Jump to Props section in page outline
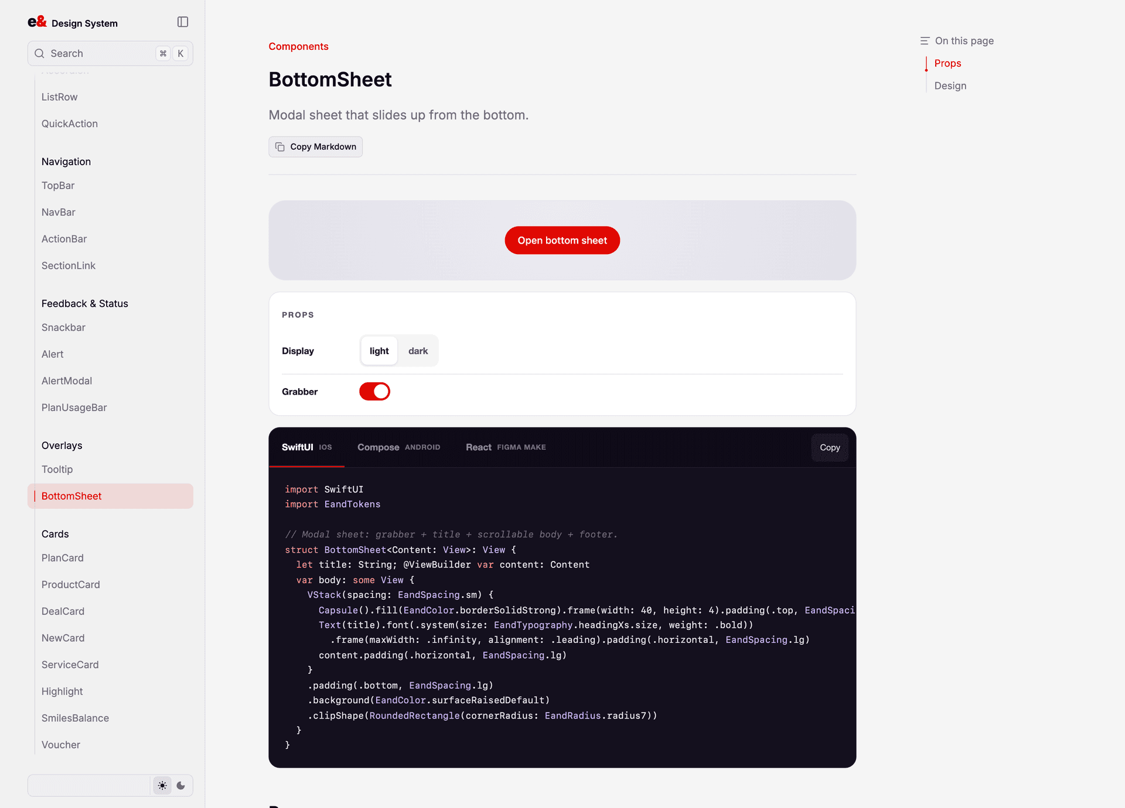The image size is (1125, 808). pos(947,63)
